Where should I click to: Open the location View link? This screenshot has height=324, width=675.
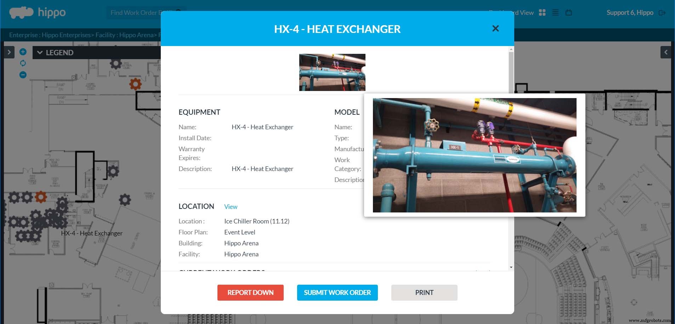tap(231, 206)
